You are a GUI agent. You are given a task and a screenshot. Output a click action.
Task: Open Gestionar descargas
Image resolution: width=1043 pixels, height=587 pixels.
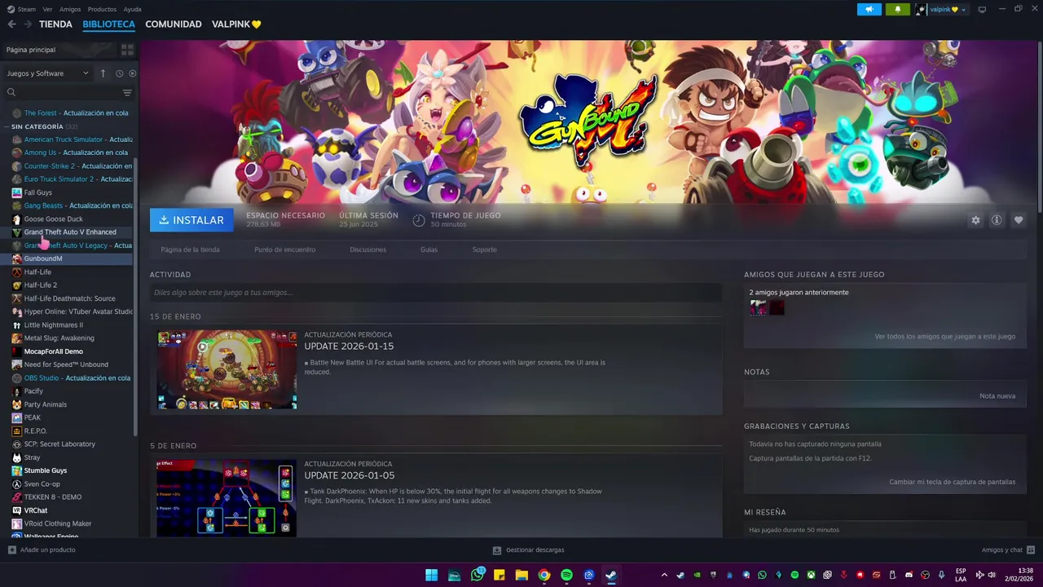pyautogui.click(x=528, y=550)
